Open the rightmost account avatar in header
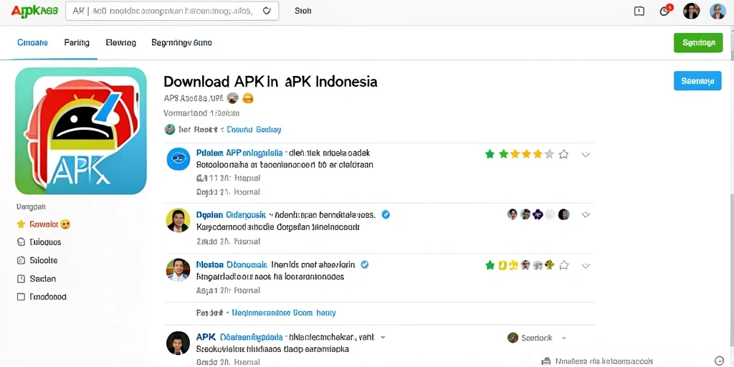 tap(718, 11)
